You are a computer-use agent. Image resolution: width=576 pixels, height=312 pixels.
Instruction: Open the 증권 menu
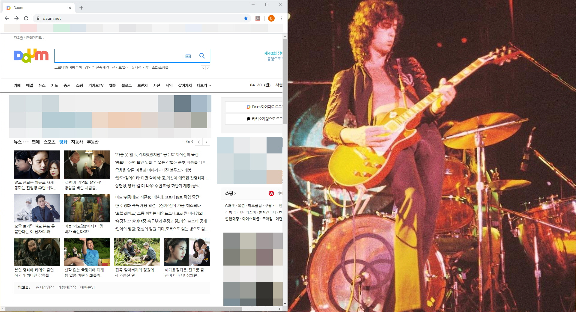coord(67,85)
